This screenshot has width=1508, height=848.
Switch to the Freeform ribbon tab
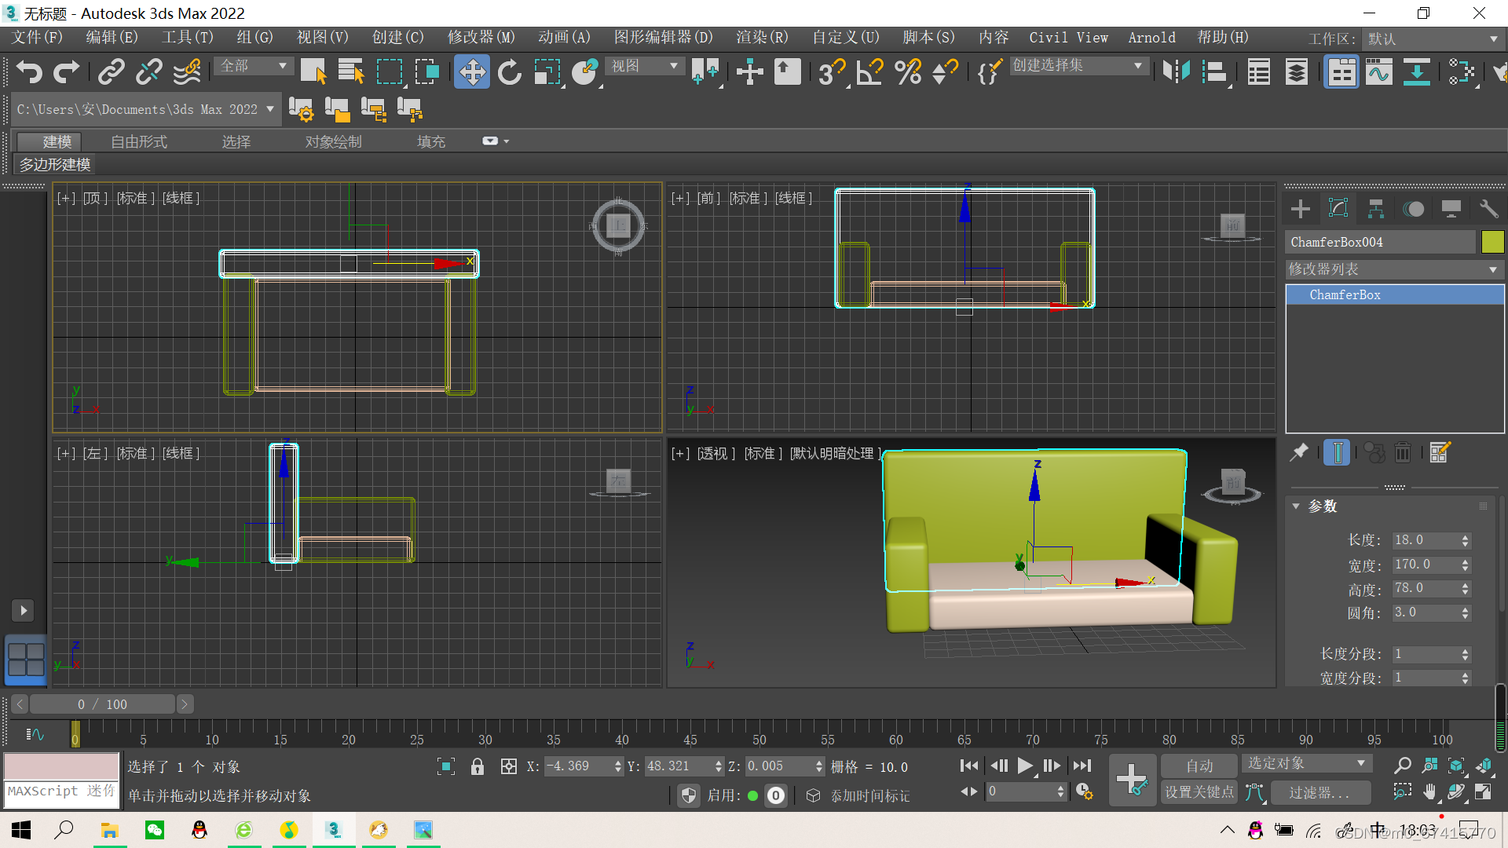pos(139,141)
